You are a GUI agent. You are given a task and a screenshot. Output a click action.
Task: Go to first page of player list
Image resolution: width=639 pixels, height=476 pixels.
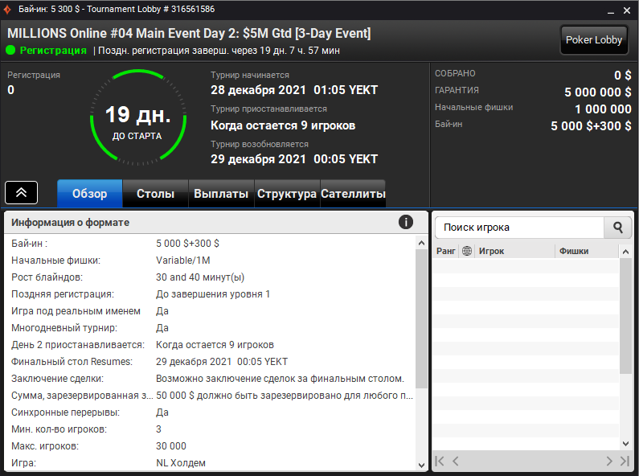coord(440,461)
